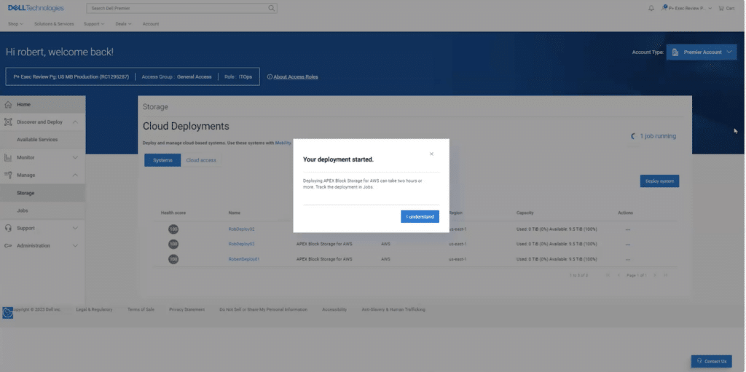
Task: Go to the Dell Technologies logo
Action: point(36,8)
